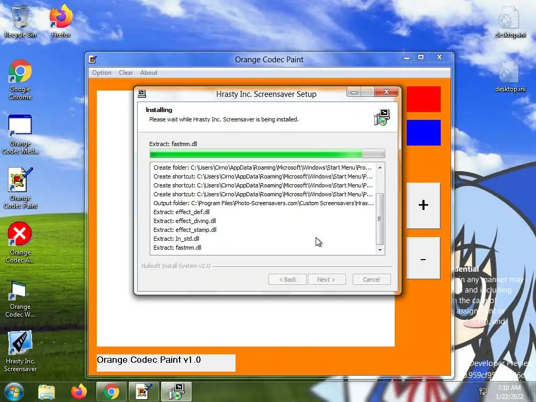This screenshot has width=536, height=402.
Task: Click the network icon in system tray
Action: tap(483, 392)
